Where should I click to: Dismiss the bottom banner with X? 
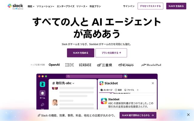(x=188, y=115)
